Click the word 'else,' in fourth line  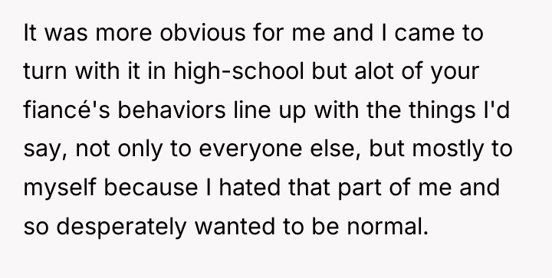pyautogui.click(x=335, y=149)
